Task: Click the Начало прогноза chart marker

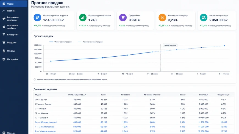Action: click(170, 45)
